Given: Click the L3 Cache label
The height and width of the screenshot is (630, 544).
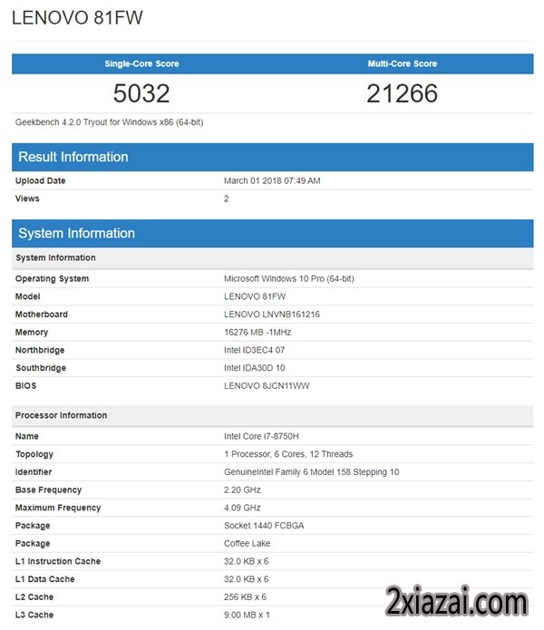Looking at the screenshot, I should pyautogui.click(x=34, y=615).
